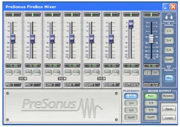Select Mixer Output Main

pyautogui.click(x=151, y=96)
